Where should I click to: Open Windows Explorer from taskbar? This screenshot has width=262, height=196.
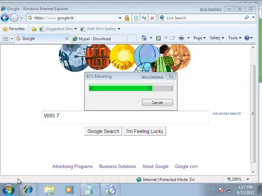[49, 190]
